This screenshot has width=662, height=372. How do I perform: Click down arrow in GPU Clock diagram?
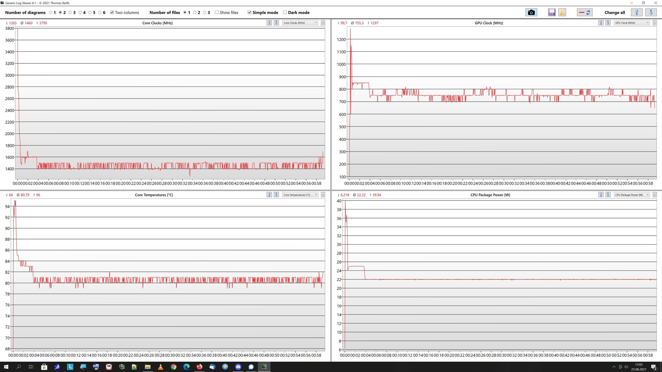608,23
